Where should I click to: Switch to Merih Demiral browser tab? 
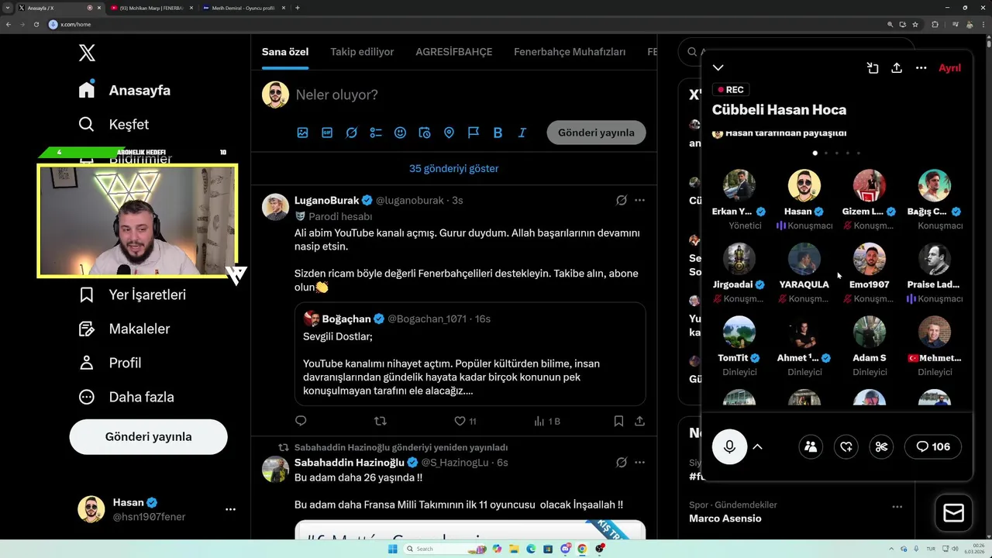pos(242,8)
